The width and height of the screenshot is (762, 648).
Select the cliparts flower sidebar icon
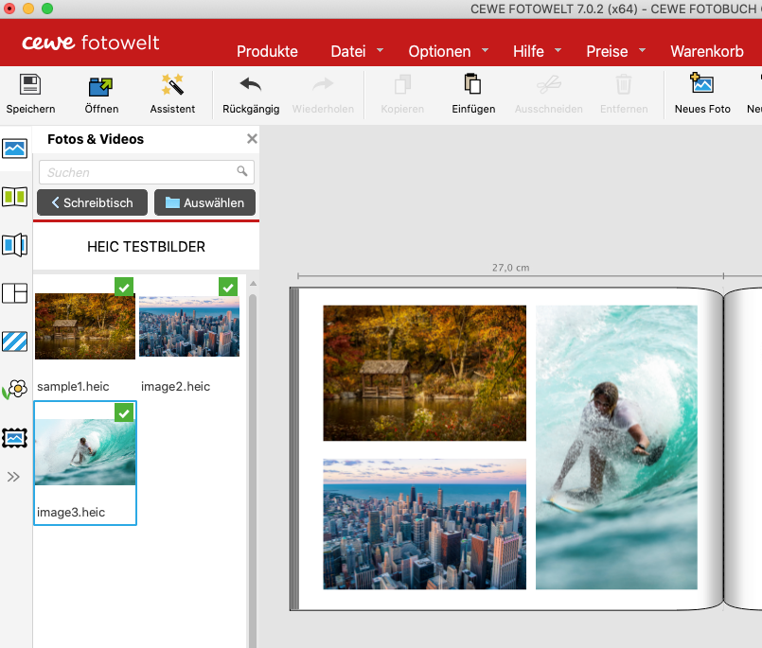[15, 390]
